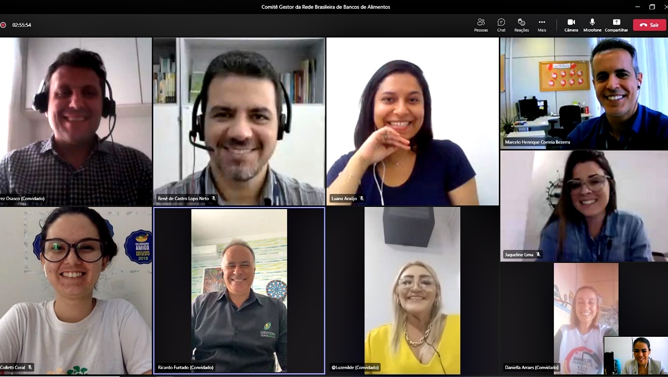The width and height of the screenshot is (668, 377).
Task: Mute or unmute the Microfone
Action: [x=592, y=25]
